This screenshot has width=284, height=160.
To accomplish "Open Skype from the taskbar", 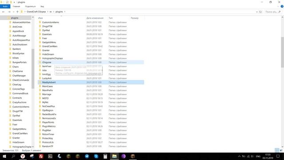I will point(96,156).
